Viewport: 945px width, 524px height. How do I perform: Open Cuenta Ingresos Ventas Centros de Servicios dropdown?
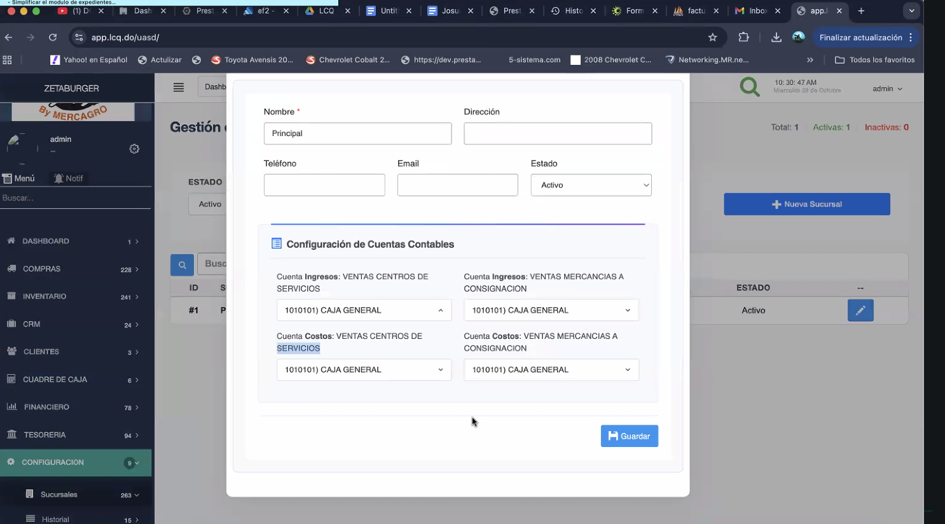pos(364,310)
